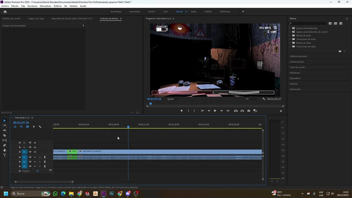Toggle snap in timeline
352x198 pixels.
pos(21,127)
